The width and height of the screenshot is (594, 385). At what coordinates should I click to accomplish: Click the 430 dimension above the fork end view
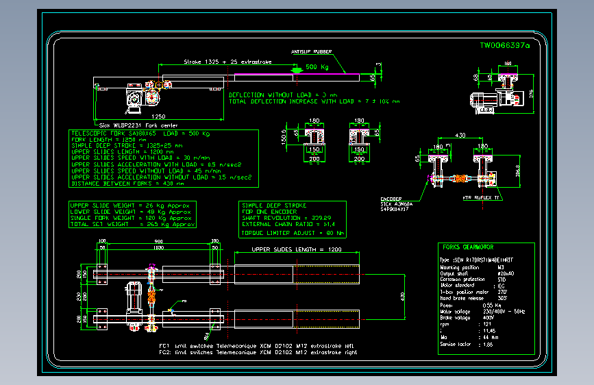(x=460, y=135)
